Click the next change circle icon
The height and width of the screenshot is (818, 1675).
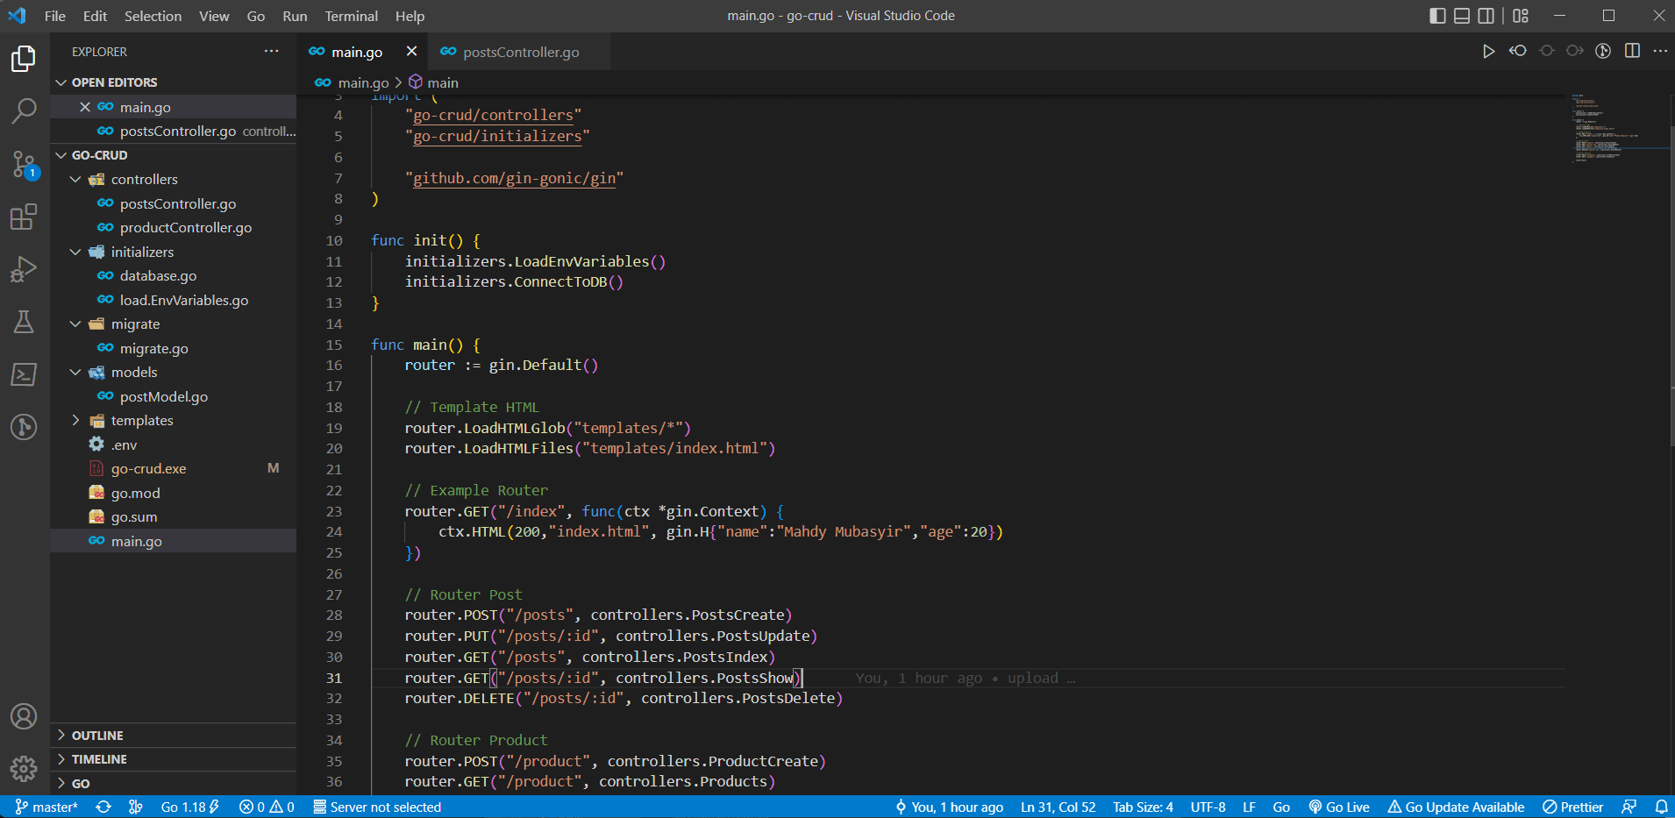[x=1575, y=51]
